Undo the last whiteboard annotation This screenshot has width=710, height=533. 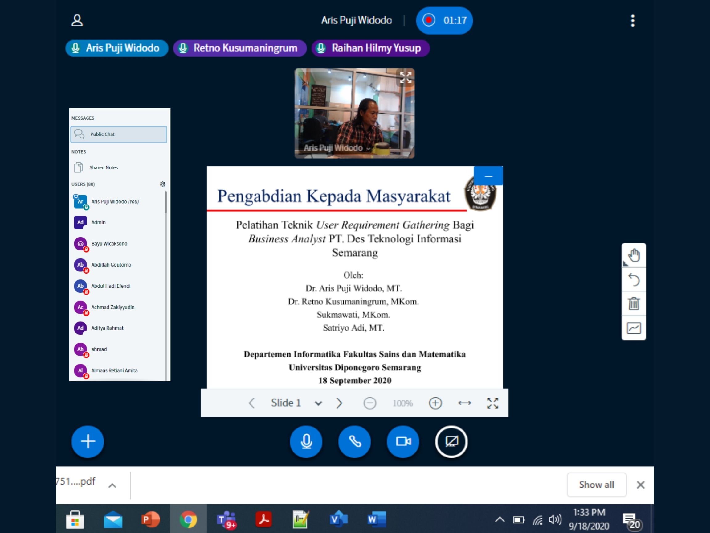[634, 279]
